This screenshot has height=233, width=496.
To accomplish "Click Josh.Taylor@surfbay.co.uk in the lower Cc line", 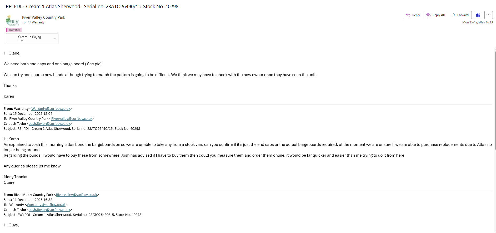I will 50,210.
